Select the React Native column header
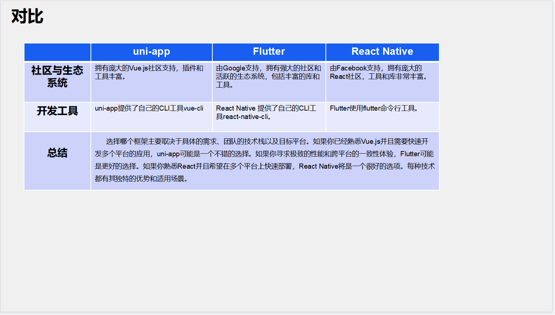555x315 pixels. point(382,52)
